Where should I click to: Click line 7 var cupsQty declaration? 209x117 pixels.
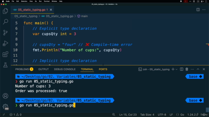pos(55,34)
